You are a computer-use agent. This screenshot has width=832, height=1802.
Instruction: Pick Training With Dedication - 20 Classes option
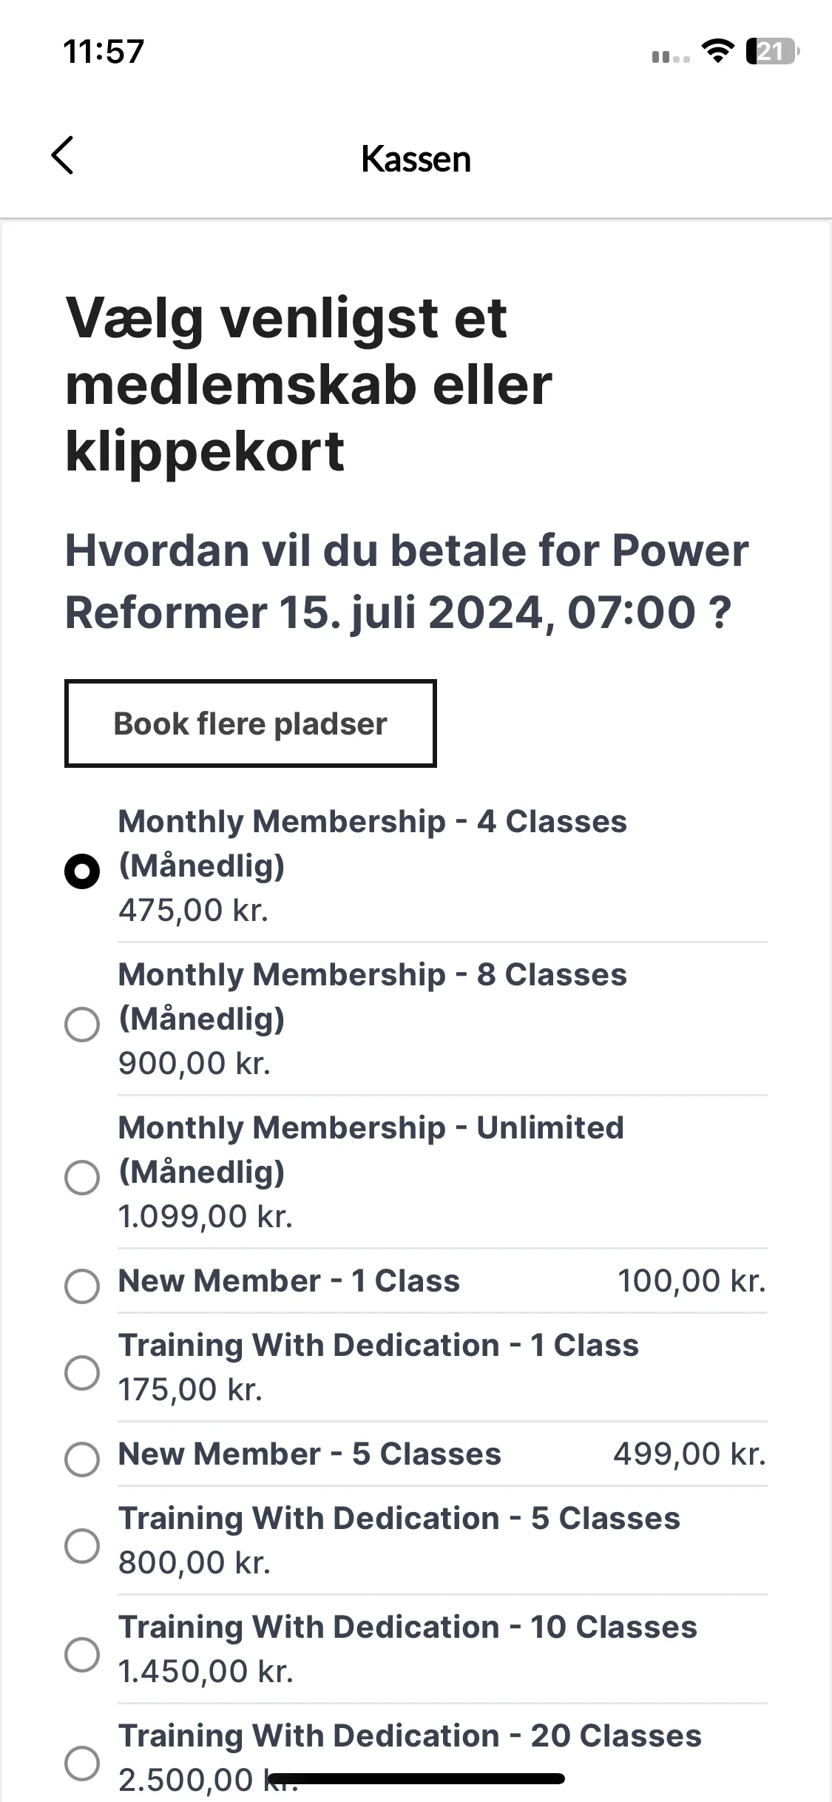click(x=82, y=1763)
